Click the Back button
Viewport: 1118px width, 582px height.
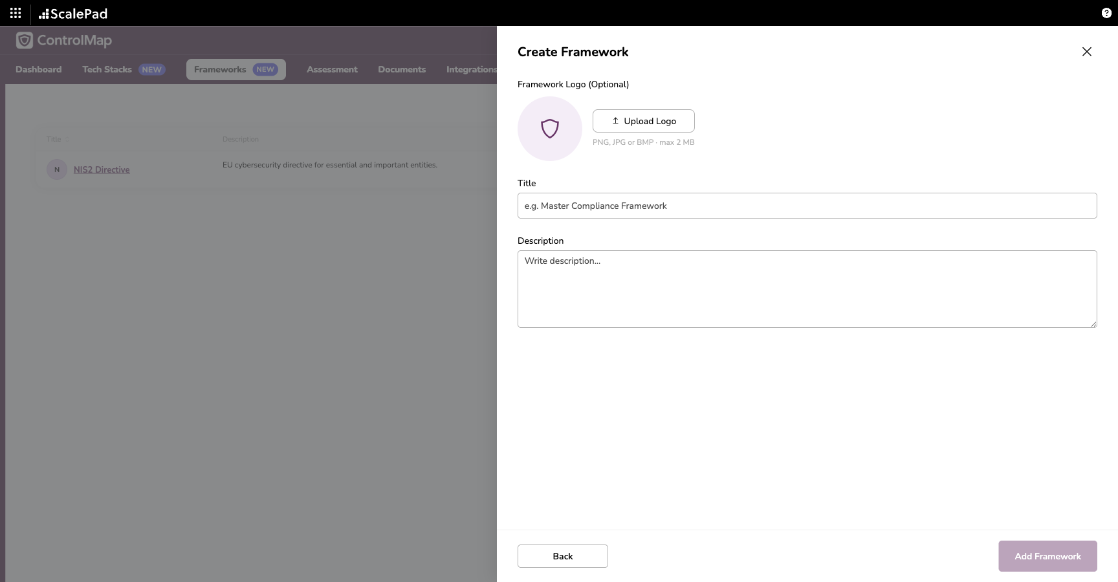[563, 556]
